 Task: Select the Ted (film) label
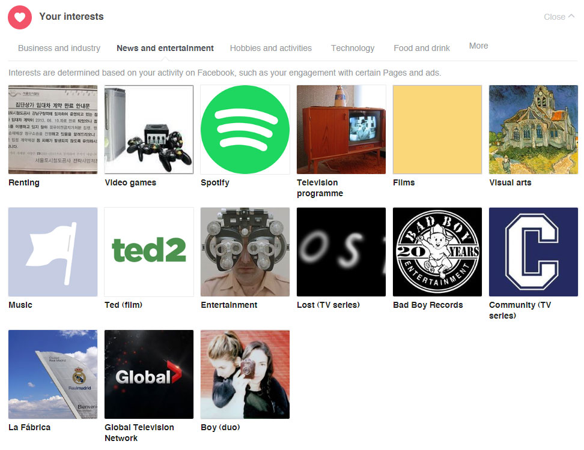123,305
